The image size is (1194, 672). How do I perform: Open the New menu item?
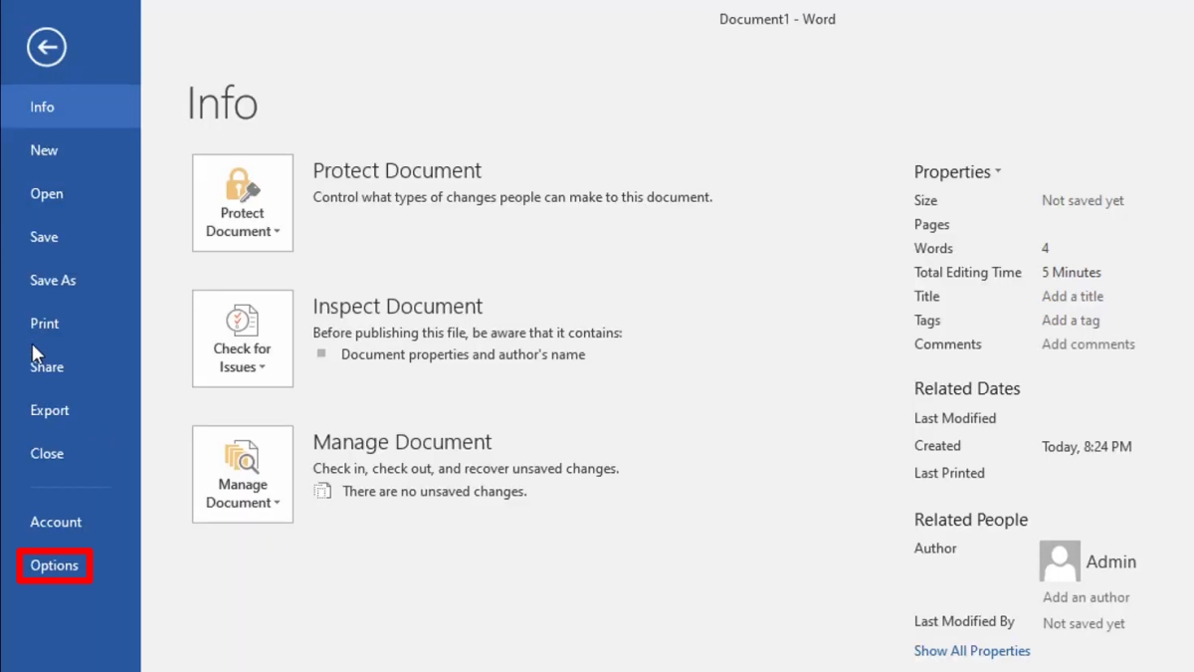coord(45,150)
